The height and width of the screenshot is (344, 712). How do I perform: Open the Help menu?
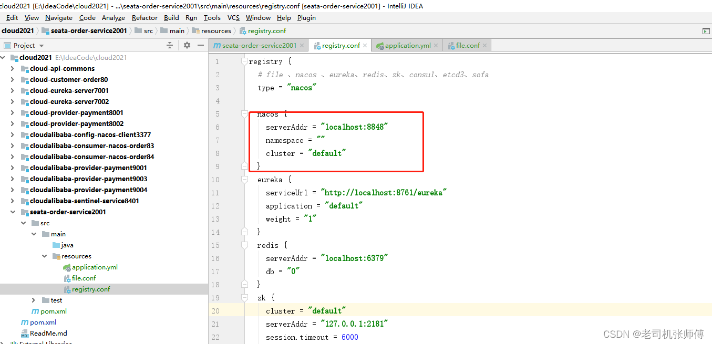[284, 17]
